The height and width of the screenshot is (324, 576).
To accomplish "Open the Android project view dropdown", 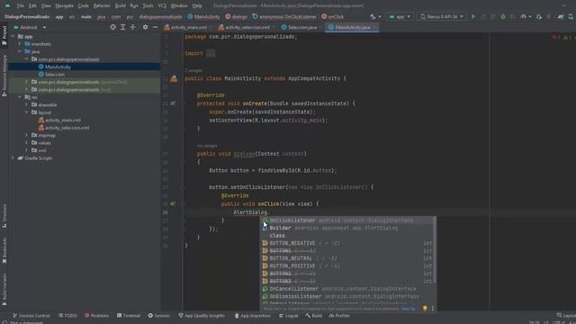I will [x=30, y=27].
